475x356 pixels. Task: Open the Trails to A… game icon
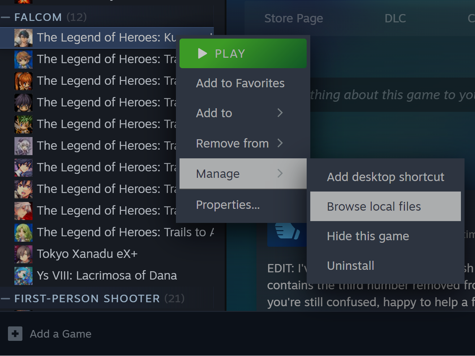tap(23, 233)
